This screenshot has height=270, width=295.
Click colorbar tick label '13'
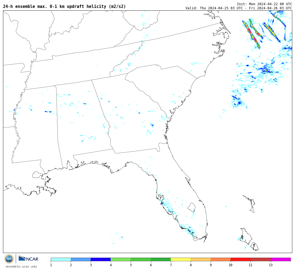pyautogui.click(x=271, y=265)
